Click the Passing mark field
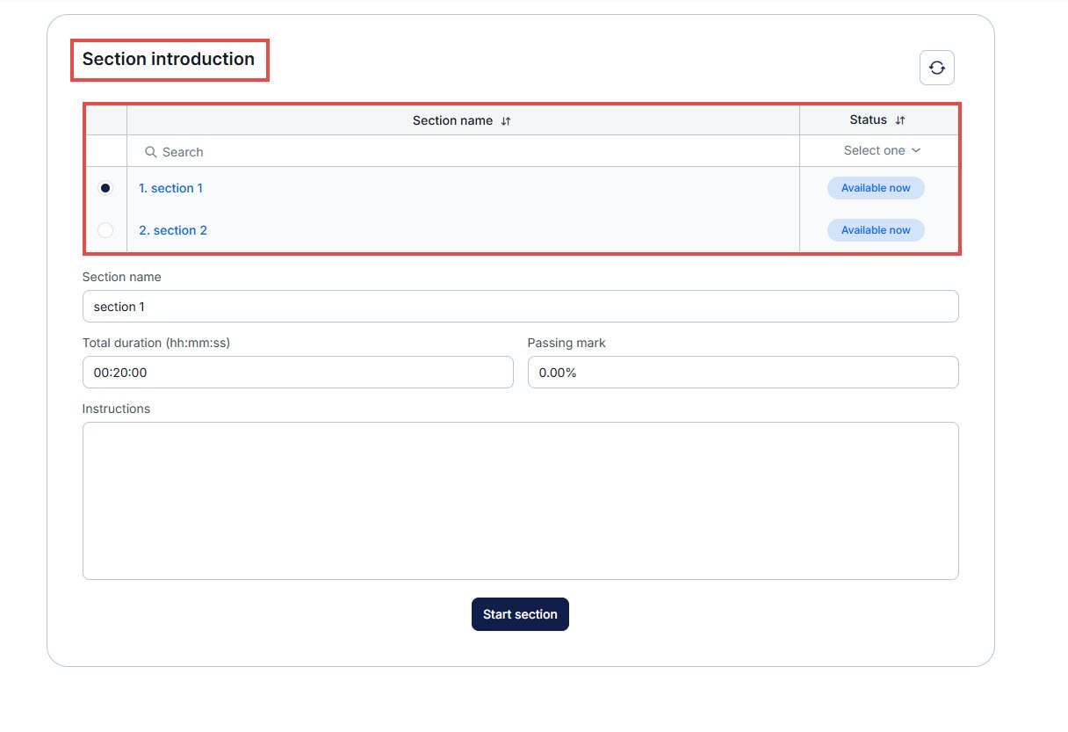Image resolution: width=1068 pixels, height=732 pixels. pos(742,373)
